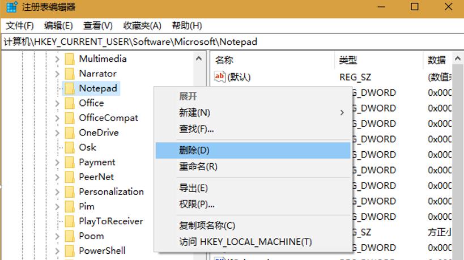Choose 导出(E) in context menu
The width and height of the screenshot is (464, 260).
[253, 188]
